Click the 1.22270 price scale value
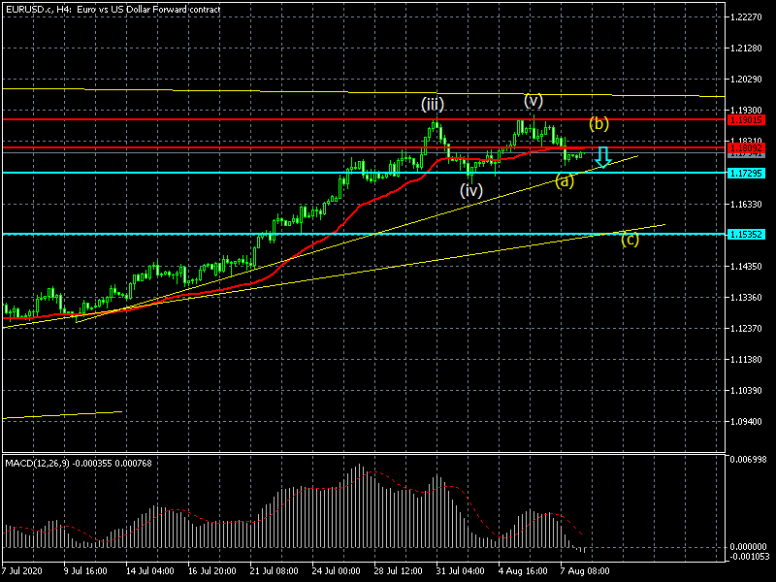This screenshot has width=776, height=582. tap(747, 18)
